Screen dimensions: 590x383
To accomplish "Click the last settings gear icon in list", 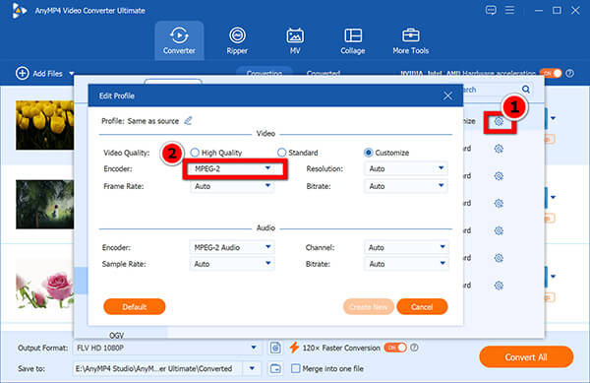I will pos(499,286).
